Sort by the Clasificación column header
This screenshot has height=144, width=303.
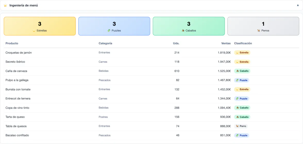pyautogui.click(x=243, y=43)
